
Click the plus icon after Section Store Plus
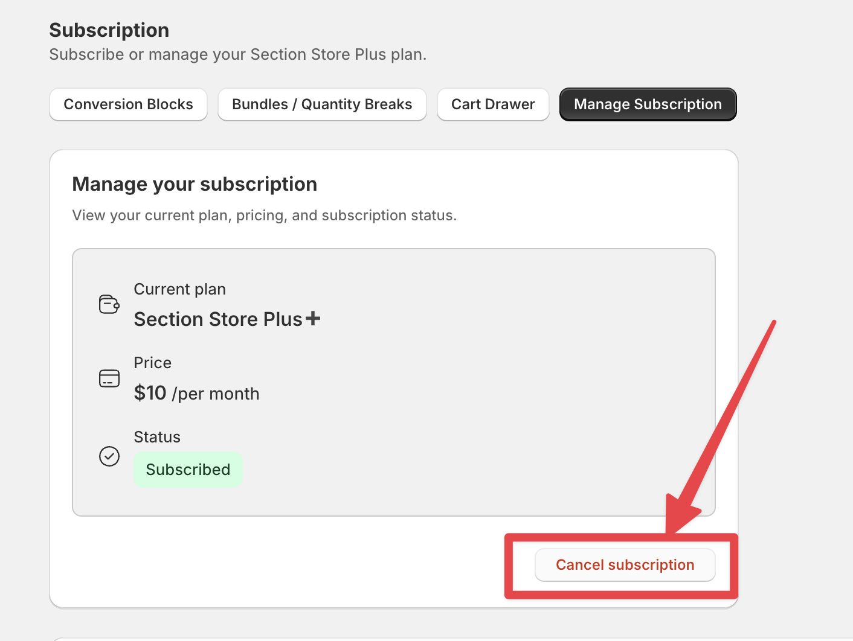(x=313, y=318)
